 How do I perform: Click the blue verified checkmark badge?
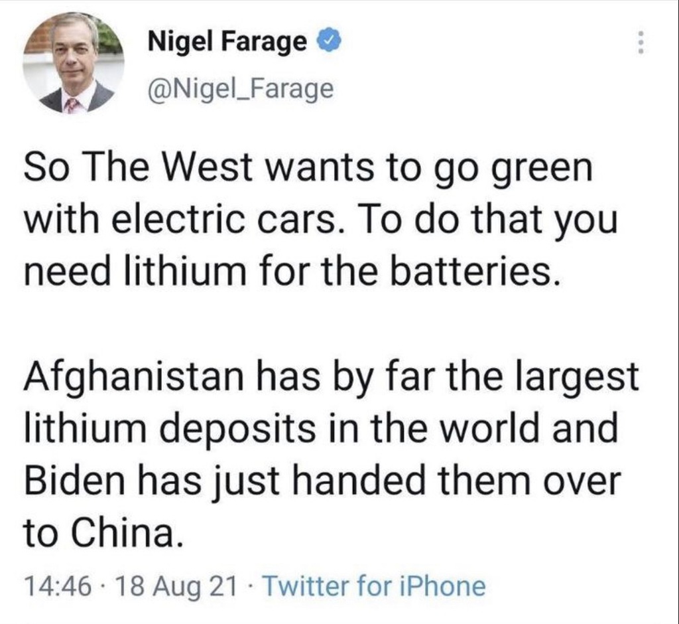(x=328, y=43)
